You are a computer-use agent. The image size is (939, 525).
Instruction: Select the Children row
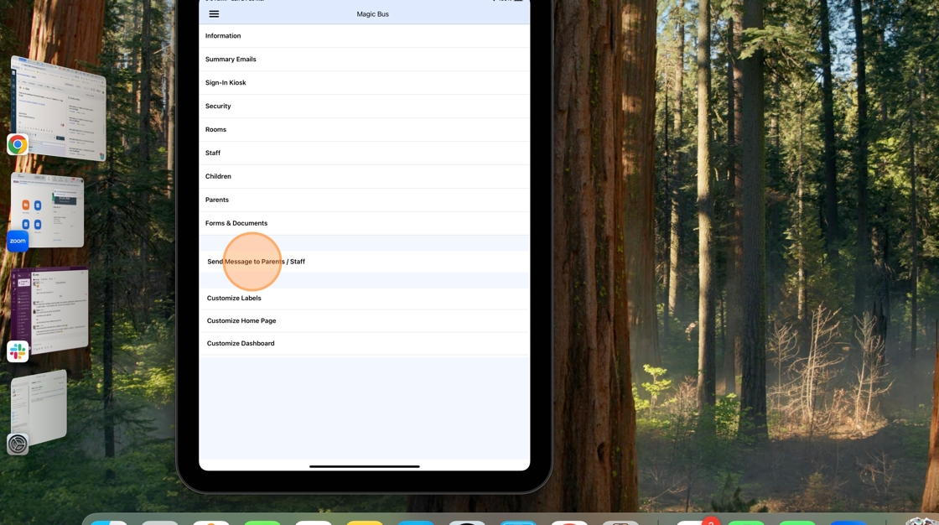(364, 176)
